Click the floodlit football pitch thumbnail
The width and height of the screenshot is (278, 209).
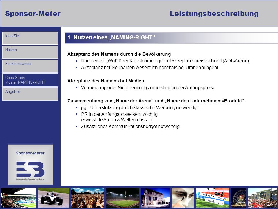[122, 198]
